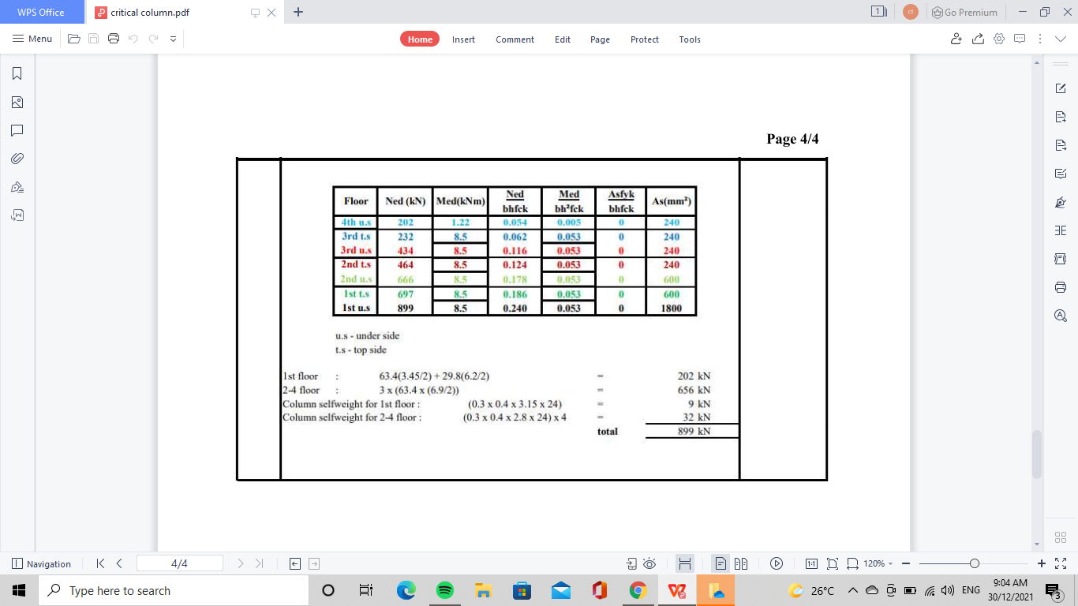Enable two-page view in the status bar

click(x=742, y=563)
